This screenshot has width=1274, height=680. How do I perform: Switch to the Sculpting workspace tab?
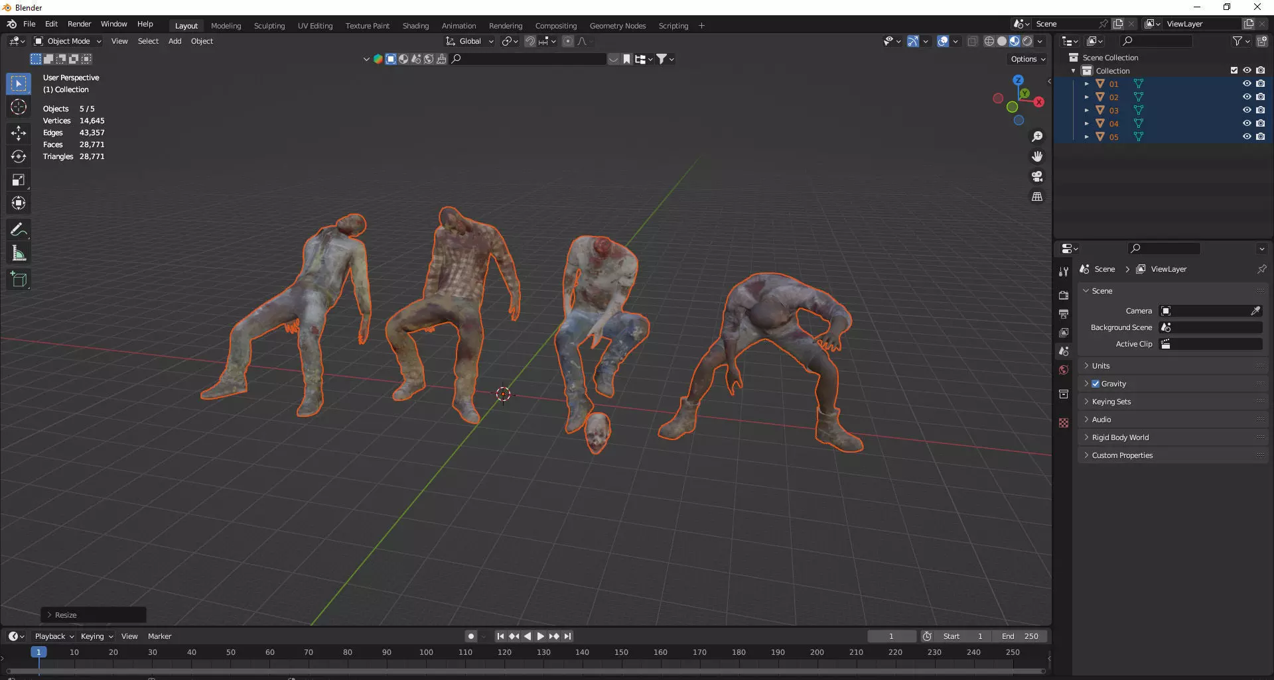coord(269,26)
